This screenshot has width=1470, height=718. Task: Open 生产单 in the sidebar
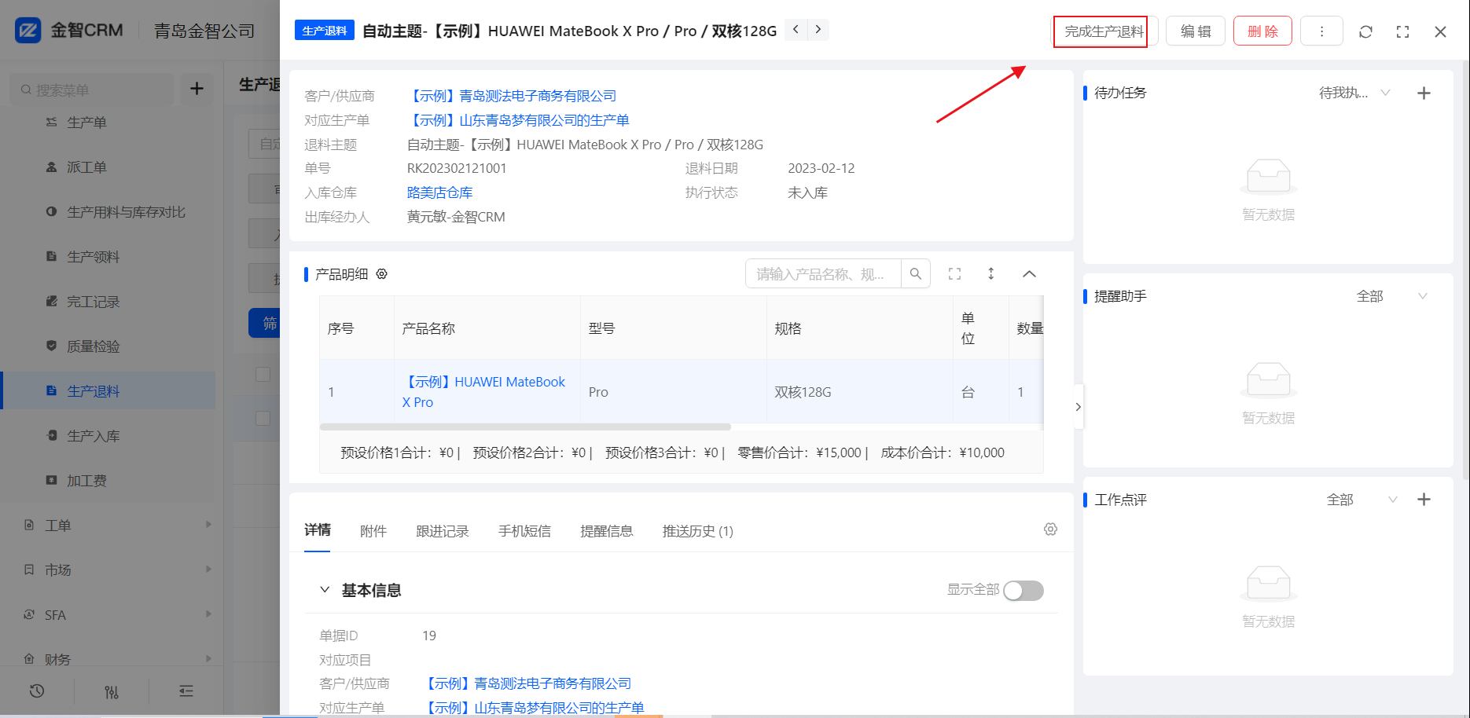(86, 123)
